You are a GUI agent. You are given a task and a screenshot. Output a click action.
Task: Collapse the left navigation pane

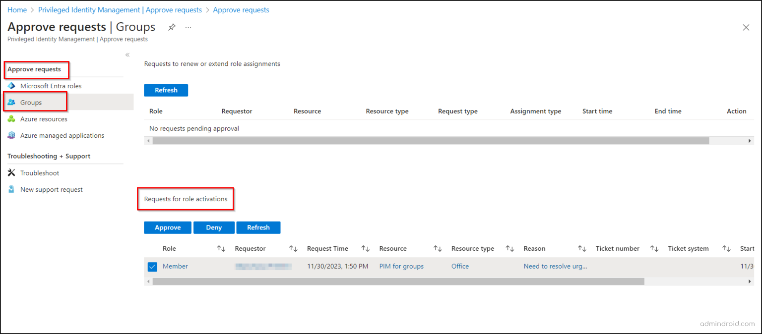point(127,55)
